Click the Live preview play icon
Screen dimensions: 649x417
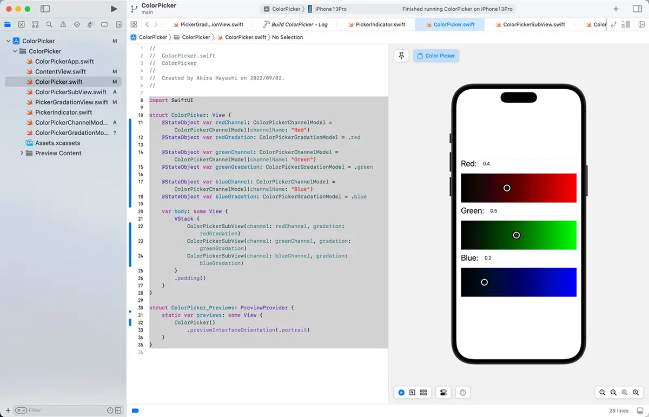pos(401,393)
